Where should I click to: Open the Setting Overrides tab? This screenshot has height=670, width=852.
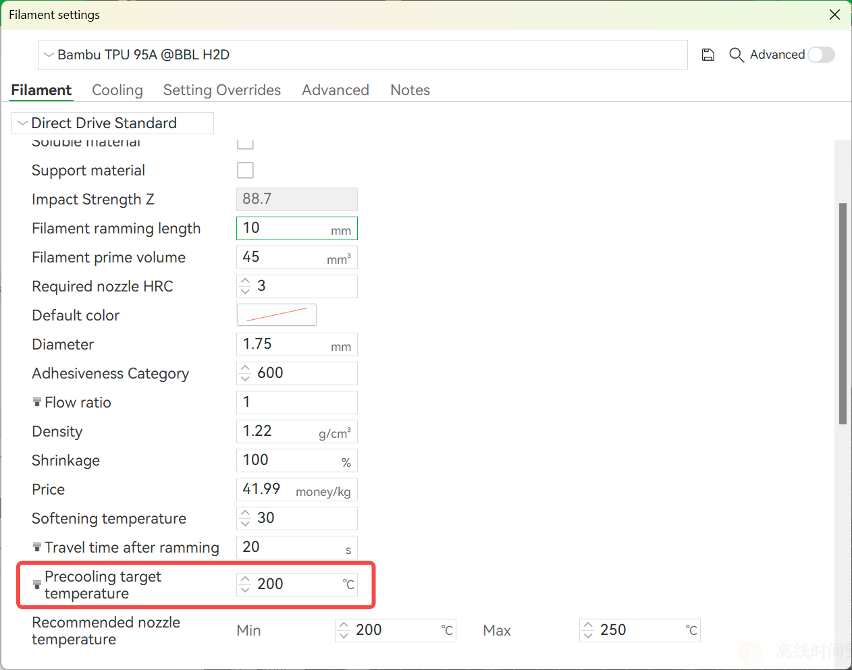point(222,90)
